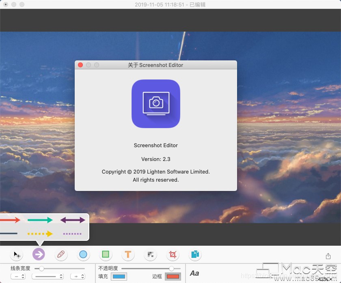Image resolution: width=341 pixels, height=283 pixels.
Task: Close the 关于 Screenshot Editor dialog
Action: pos(80,65)
